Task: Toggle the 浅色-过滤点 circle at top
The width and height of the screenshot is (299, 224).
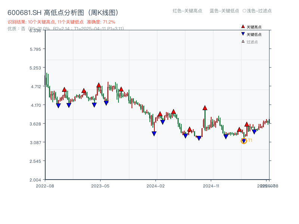Action: click(x=244, y=11)
